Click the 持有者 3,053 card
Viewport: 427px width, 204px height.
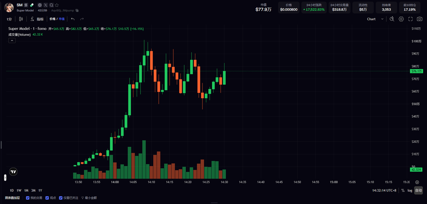point(386,7)
